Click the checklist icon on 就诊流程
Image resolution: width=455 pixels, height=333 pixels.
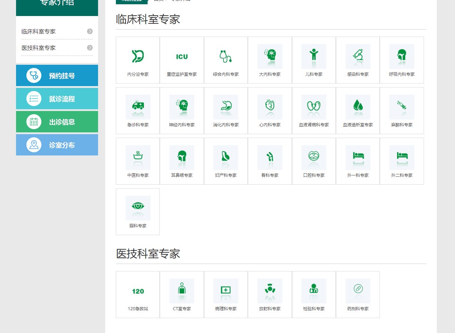tap(34, 99)
